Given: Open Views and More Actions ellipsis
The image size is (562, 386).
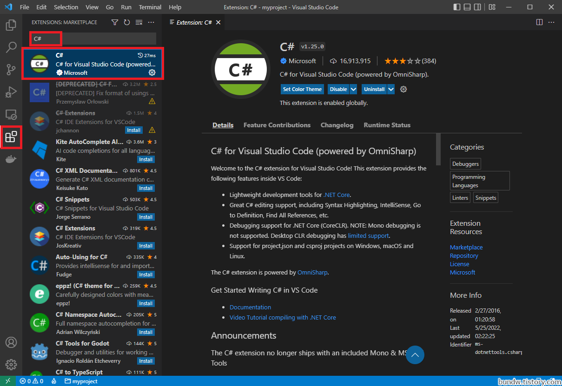Looking at the screenshot, I should [151, 22].
